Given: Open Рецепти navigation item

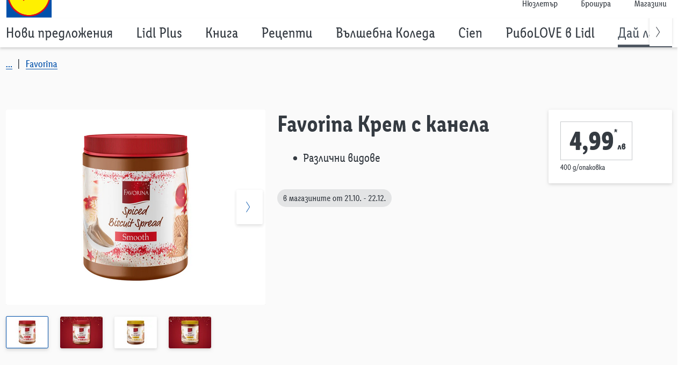Looking at the screenshot, I should click(x=287, y=33).
